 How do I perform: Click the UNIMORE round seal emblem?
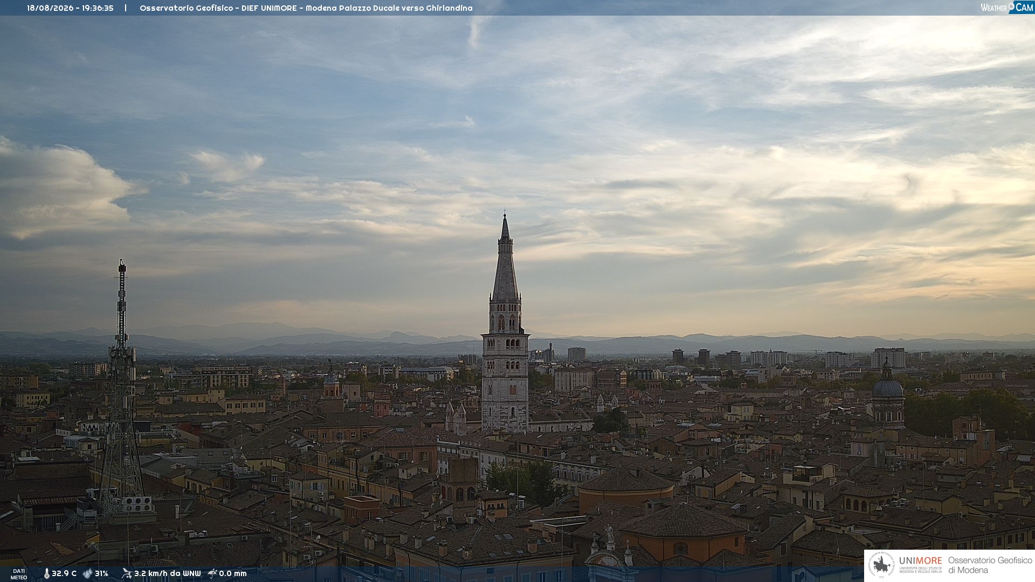(881, 565)
